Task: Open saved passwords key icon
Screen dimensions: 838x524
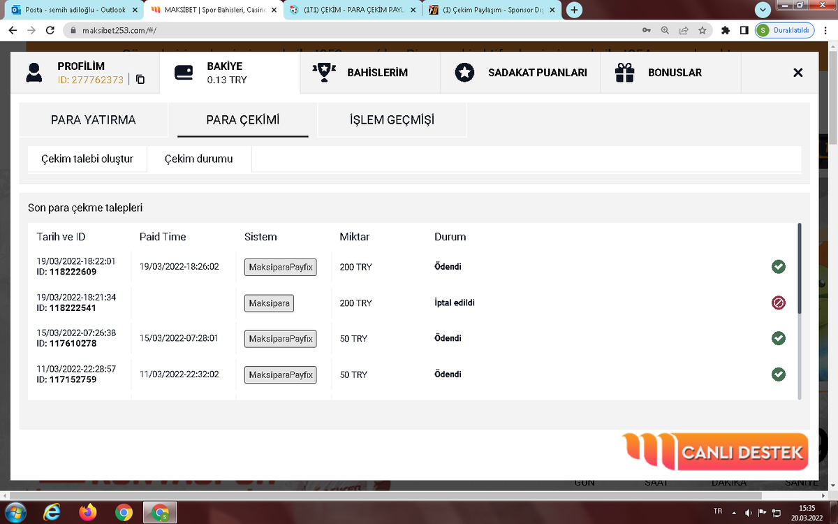Action: (647, 31)
